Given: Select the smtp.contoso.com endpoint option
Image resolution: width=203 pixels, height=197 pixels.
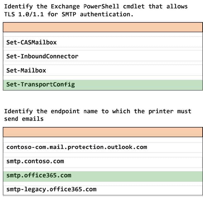Looking at the screenshot, I should pyautogui.click(x=103, y=161).
